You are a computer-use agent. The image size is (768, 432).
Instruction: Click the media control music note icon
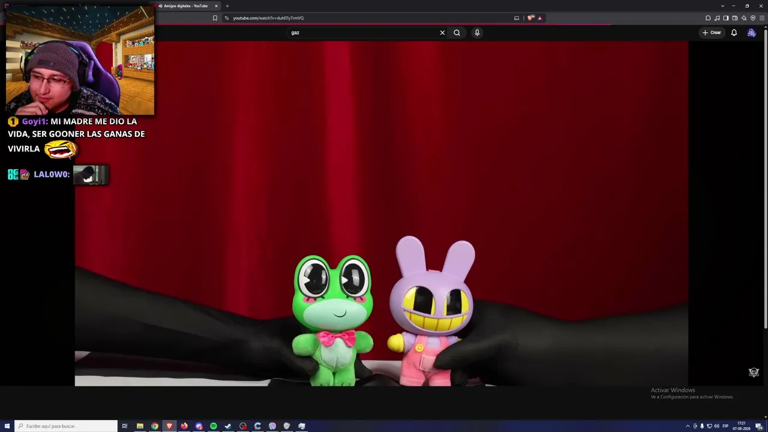[717, 18]
